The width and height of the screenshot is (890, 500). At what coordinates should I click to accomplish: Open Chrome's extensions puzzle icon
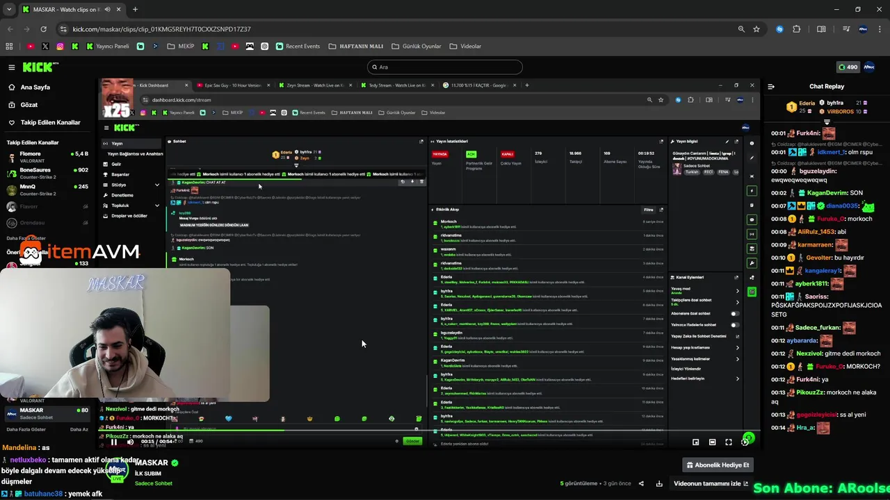coord(797,29)
